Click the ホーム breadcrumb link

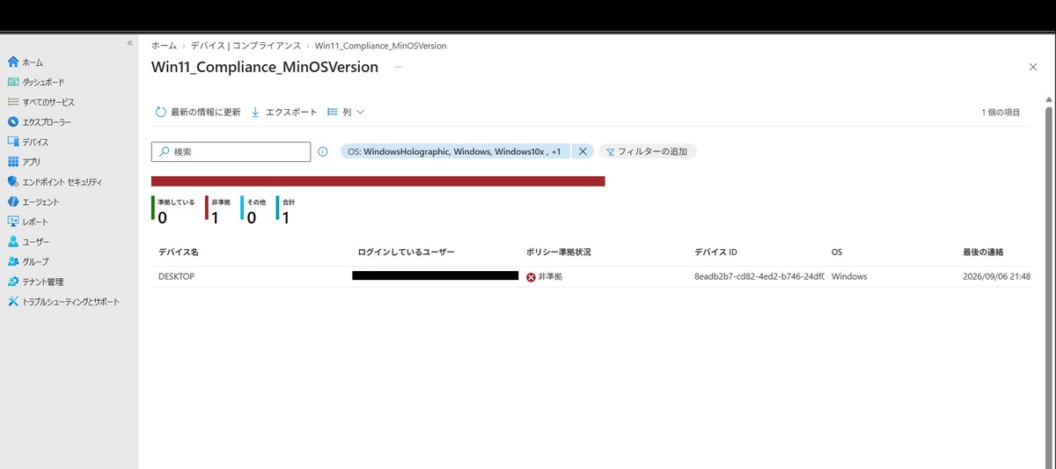click(x=164, y=45)
